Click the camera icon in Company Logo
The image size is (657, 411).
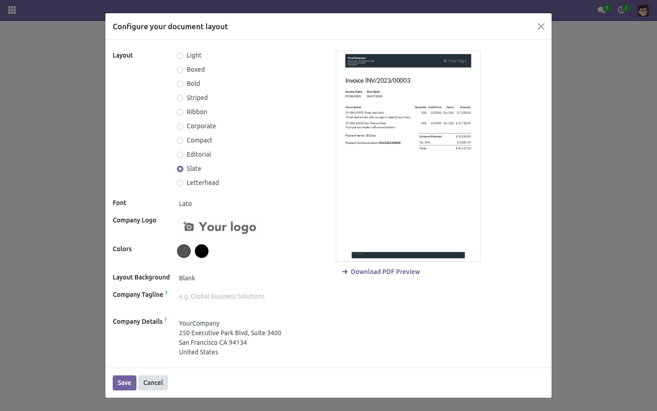pos(188,227)
